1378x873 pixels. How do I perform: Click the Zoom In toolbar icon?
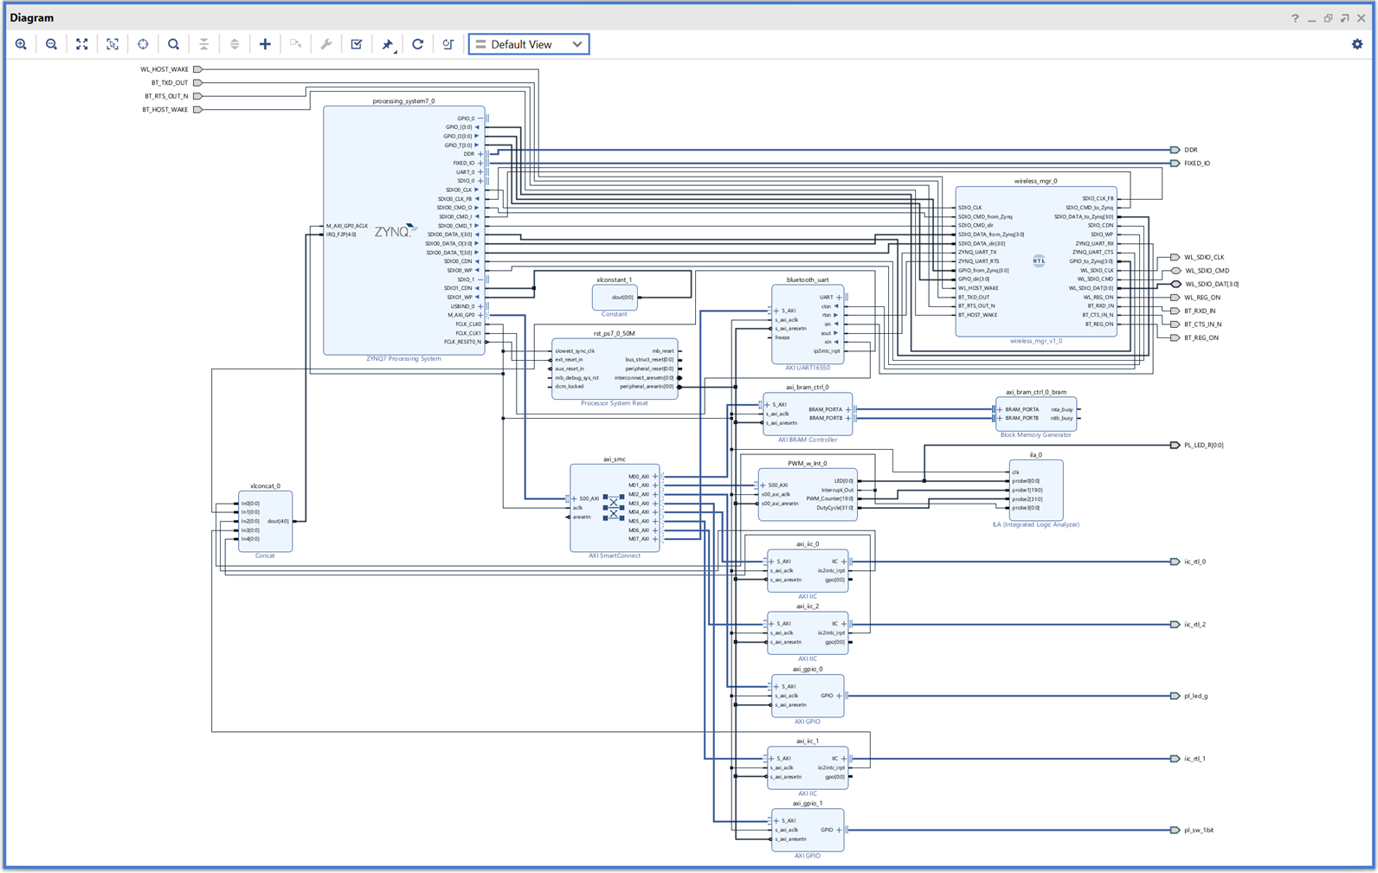coord(21,44)
